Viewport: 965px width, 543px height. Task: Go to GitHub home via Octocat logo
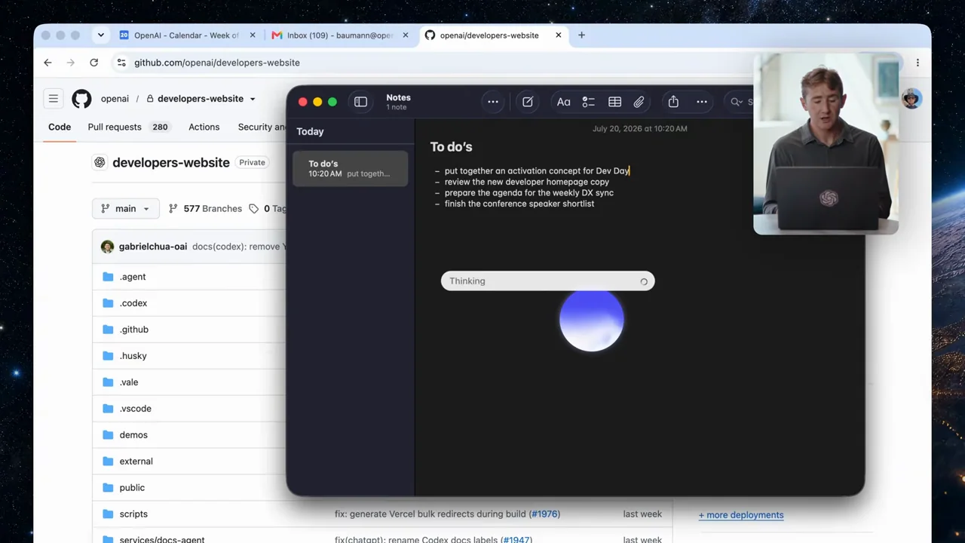click(x=81, y=99)
